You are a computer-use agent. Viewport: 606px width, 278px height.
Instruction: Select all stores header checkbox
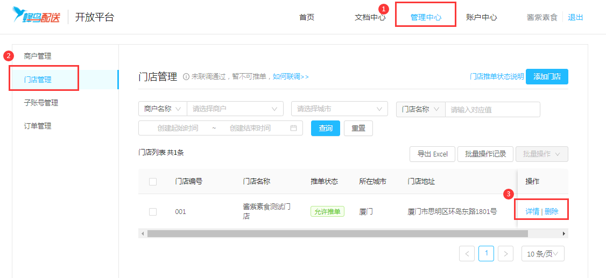pyautogui.click(x=153, y=182)
